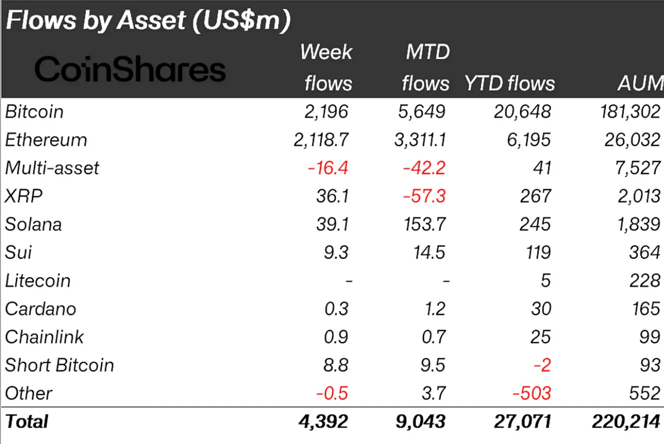The height and width of the screenshot is (444, 664).
Task: Click the Ethereum row label
Action: [x=46, y=140]
